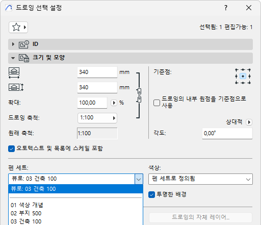Image resolution: width=261 pixels, height=225 pixels.
Task: Click the 기준점 label
Action: (163, 72)
